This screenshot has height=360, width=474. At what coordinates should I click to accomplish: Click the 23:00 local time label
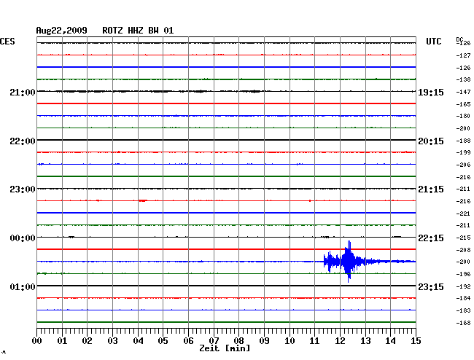tap(23, 189)
